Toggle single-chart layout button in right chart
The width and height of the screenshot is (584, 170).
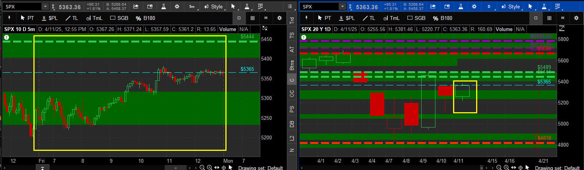point(536,18)
